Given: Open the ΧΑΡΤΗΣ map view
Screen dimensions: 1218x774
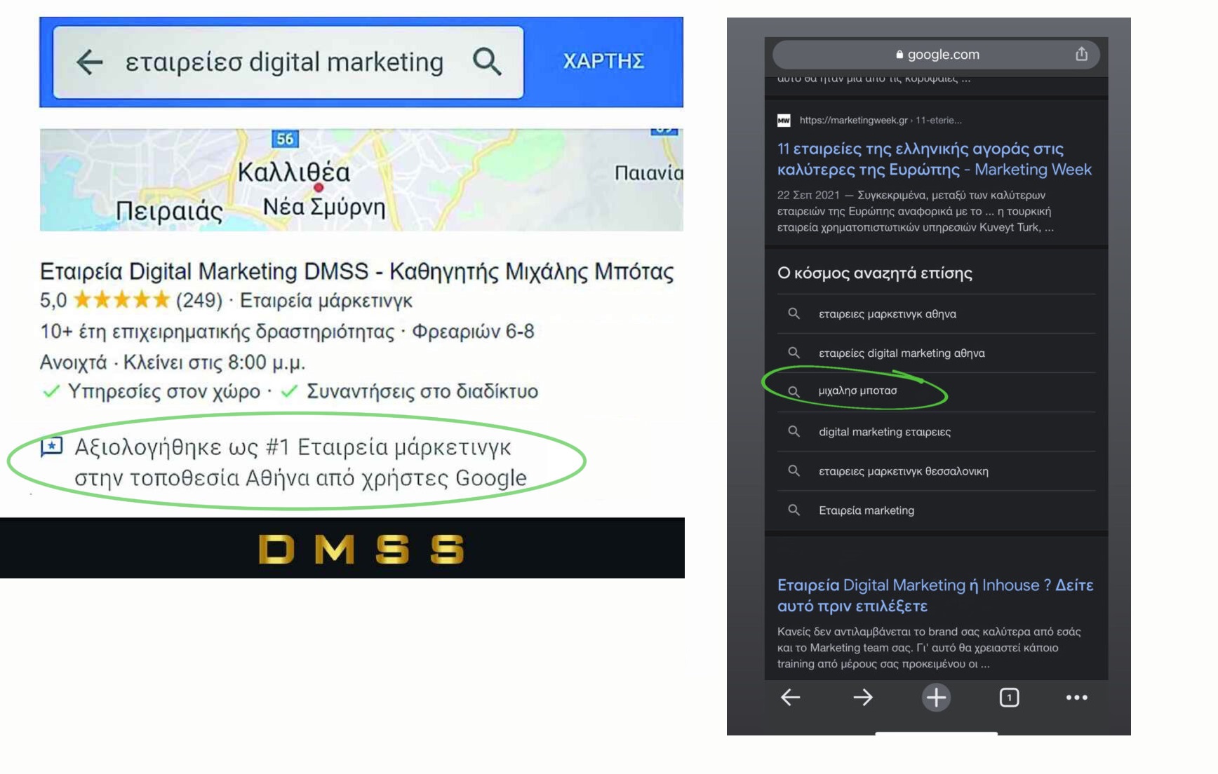Looking at the screenshot, I should click(x=603, y=61).
